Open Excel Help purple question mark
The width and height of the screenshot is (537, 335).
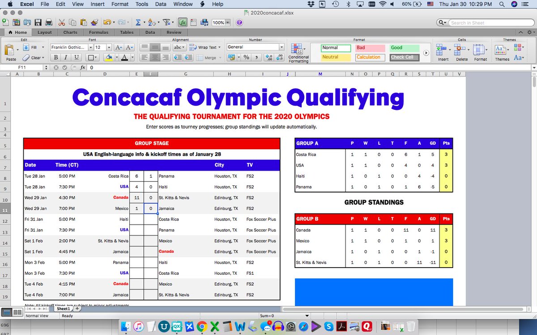pyautogui.click(x=239, y=23)
